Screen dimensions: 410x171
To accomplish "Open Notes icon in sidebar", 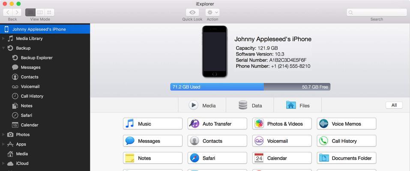I will coord(15,106).
